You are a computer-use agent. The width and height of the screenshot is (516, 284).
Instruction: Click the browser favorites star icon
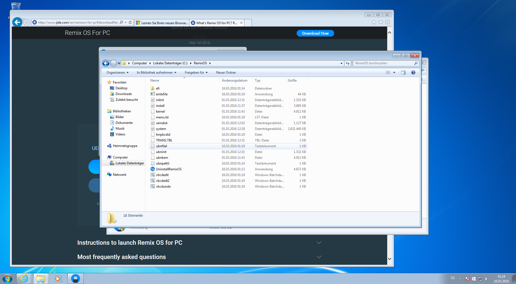click(381, 22)
